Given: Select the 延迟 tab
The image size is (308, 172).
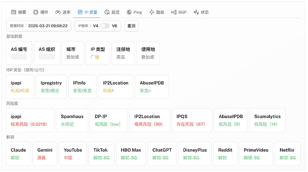Looking at the screenshot, I should pyautogui.click(x=112, y=12).
